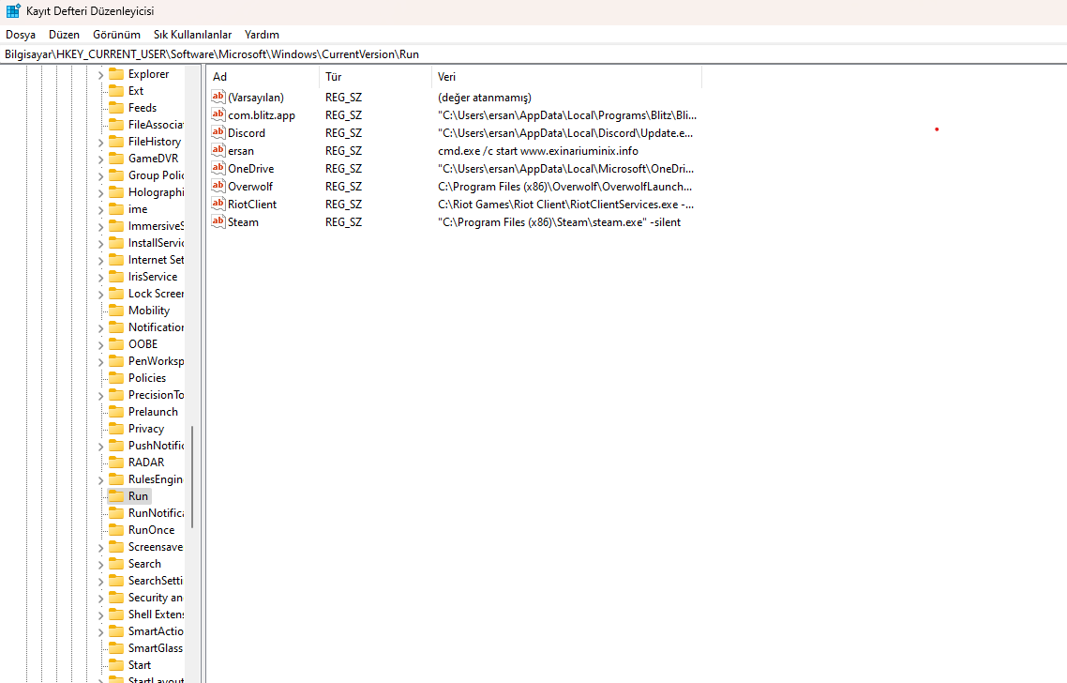Click the RunOnce folder icon
This screenshot has height=683, width=1067.
[x=116, y=530]
